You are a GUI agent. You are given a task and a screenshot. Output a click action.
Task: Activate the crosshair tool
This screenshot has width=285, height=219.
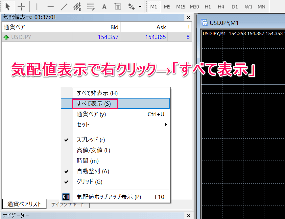[21, 6]
